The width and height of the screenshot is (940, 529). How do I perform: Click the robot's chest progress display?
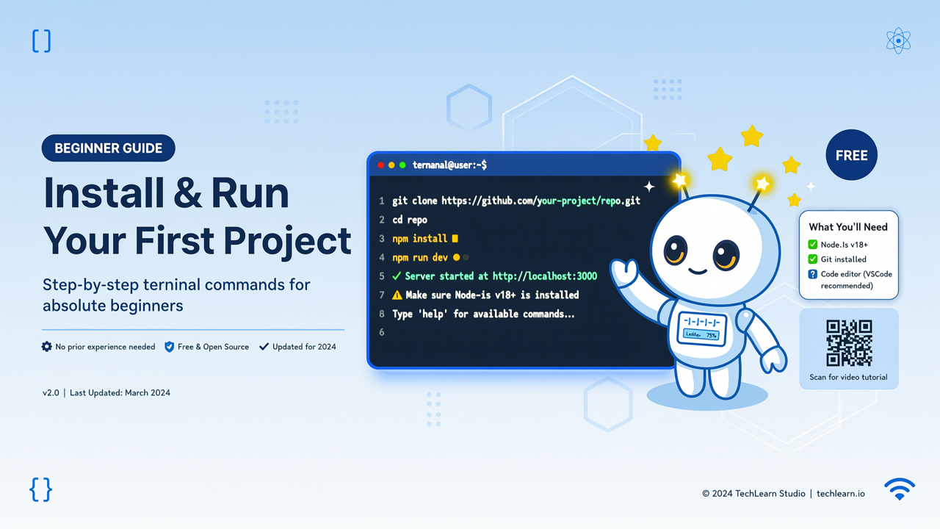pos(701,328)
